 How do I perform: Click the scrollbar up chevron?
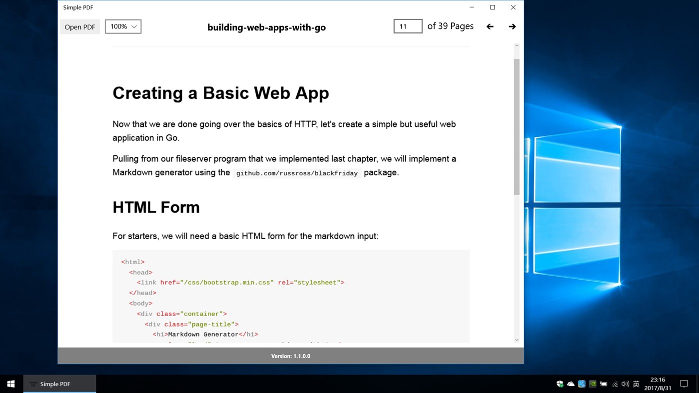pos(517,45)
